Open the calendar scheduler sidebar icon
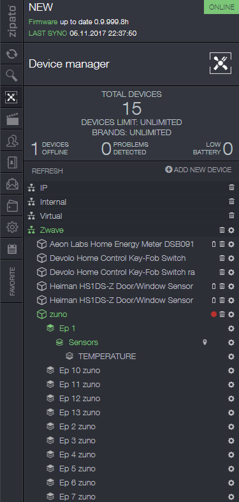The image size is (239, 502). click(x=12, y=249)
